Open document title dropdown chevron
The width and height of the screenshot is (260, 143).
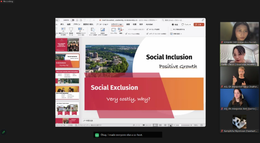(157, 20)
